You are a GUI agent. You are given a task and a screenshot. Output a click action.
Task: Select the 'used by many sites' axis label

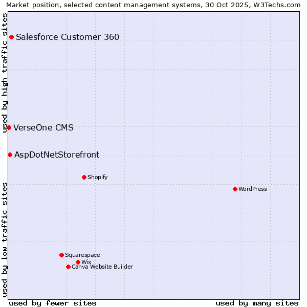257,303
